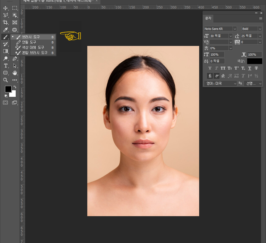
Task: Select the Rectangular Marquee tool
Action: [x=15, y=8]
